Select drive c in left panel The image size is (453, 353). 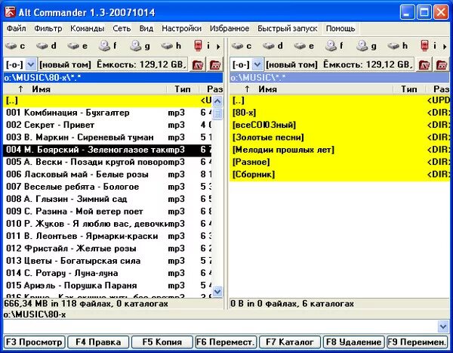[x=15, y=45]
